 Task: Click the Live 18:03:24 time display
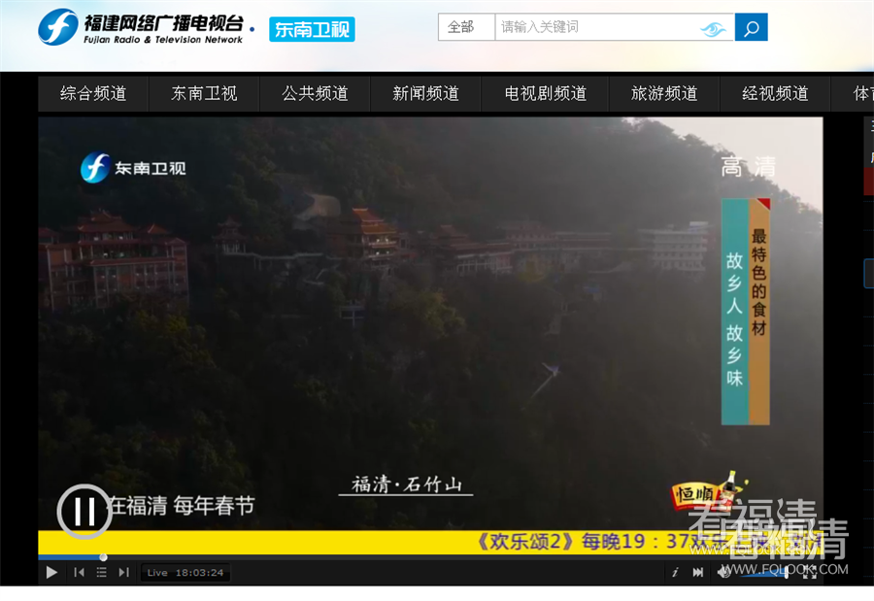coord(185,573)
